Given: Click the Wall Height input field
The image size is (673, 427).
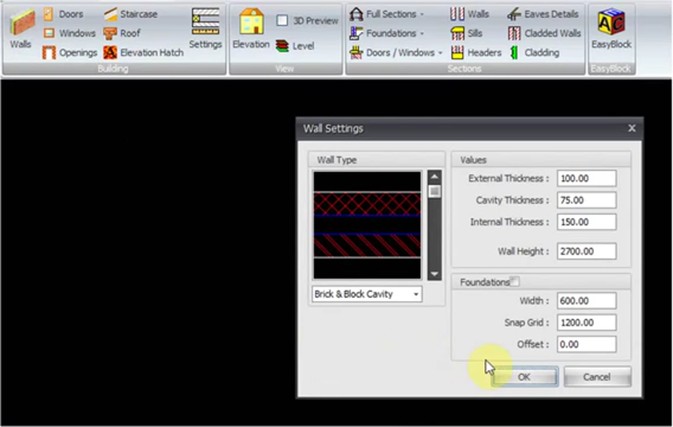Looking at the screenshot, I should tap(587, 251).
